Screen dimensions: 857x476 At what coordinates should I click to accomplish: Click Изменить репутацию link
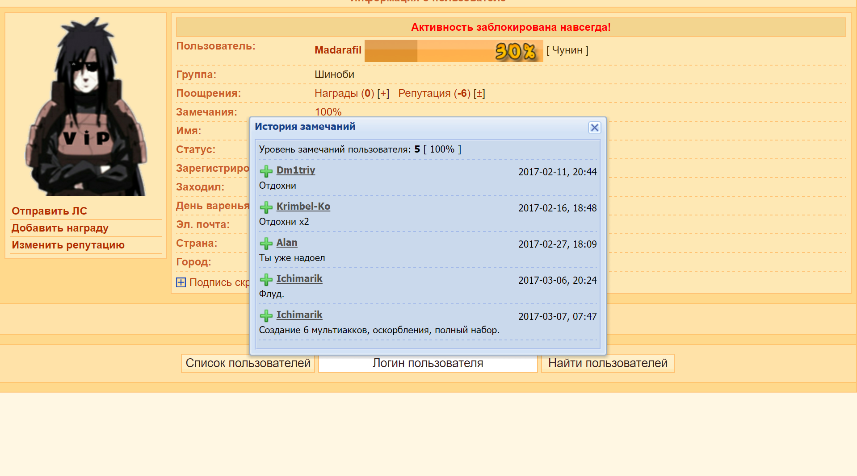pyautogui.click(x=68, y=245)
